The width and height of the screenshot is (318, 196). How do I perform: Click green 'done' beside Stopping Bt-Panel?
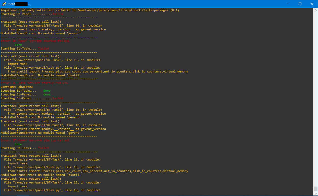[47, 94]
